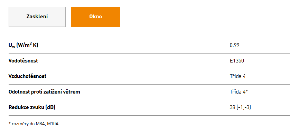Select Odolnost proti zatížení větrem label
This screenshot has width=290, height=136.
click(x=44, y=92)
